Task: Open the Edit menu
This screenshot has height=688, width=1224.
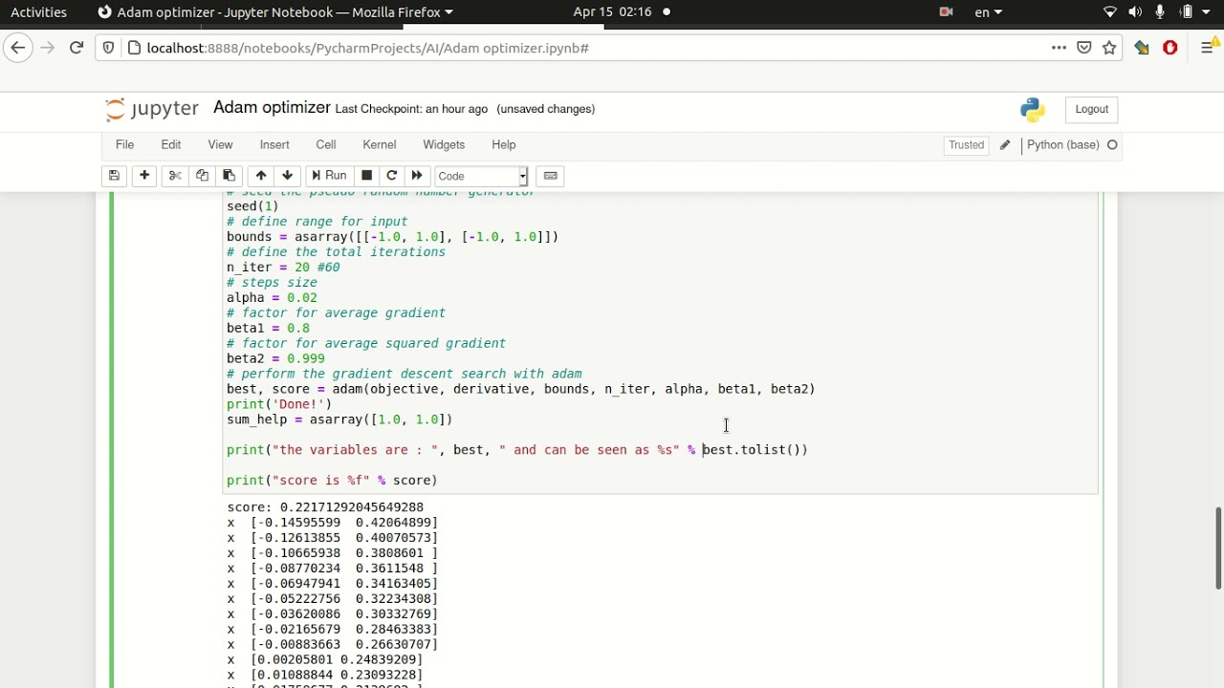Action: 171,145
